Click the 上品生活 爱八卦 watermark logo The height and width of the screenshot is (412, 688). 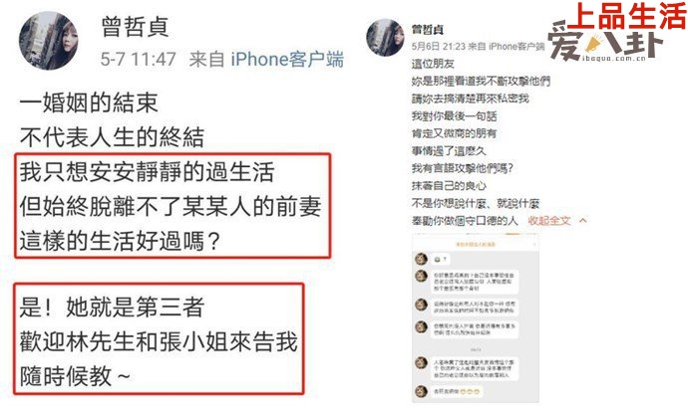pyautogui.click(x=617, y=32)
